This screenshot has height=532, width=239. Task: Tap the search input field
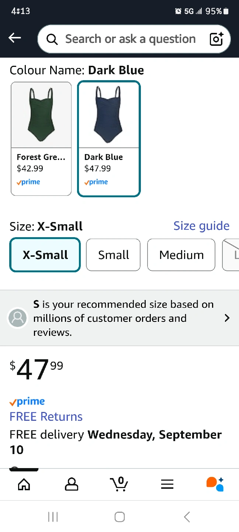tap(130, 39)
